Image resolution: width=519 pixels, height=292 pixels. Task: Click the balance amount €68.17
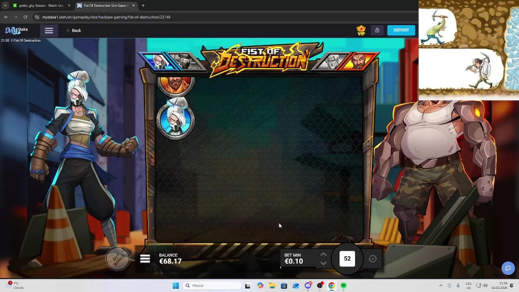170,262
